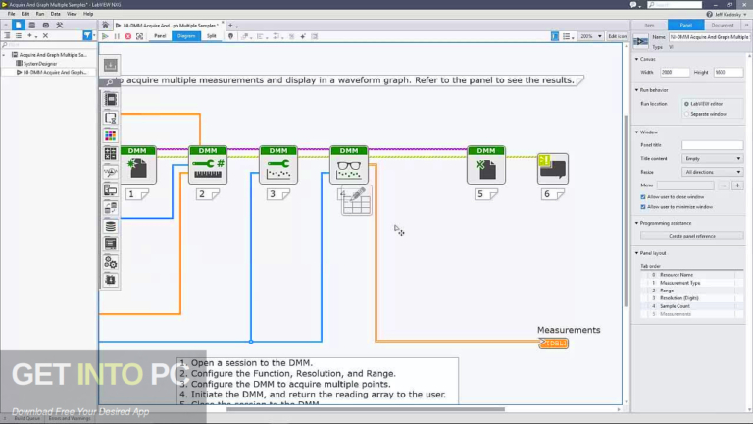Open the Run menu
Viewport: 753px width, 424px height.
(40, 14)
